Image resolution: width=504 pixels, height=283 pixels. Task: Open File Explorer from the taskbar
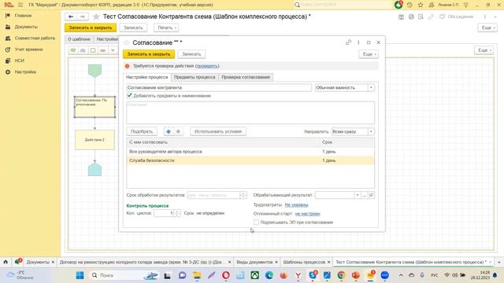click(197, 275)
